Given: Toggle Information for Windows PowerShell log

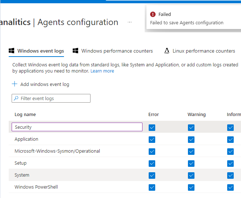Looking at the screenshot, I should coord(230,187).
